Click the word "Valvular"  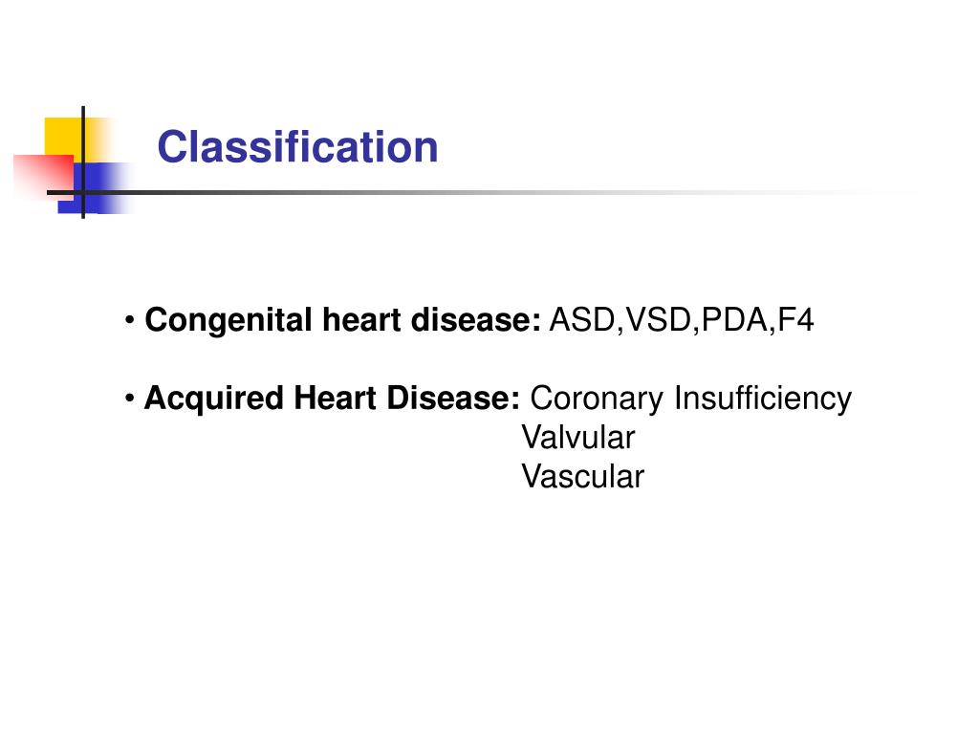[577, 438]
